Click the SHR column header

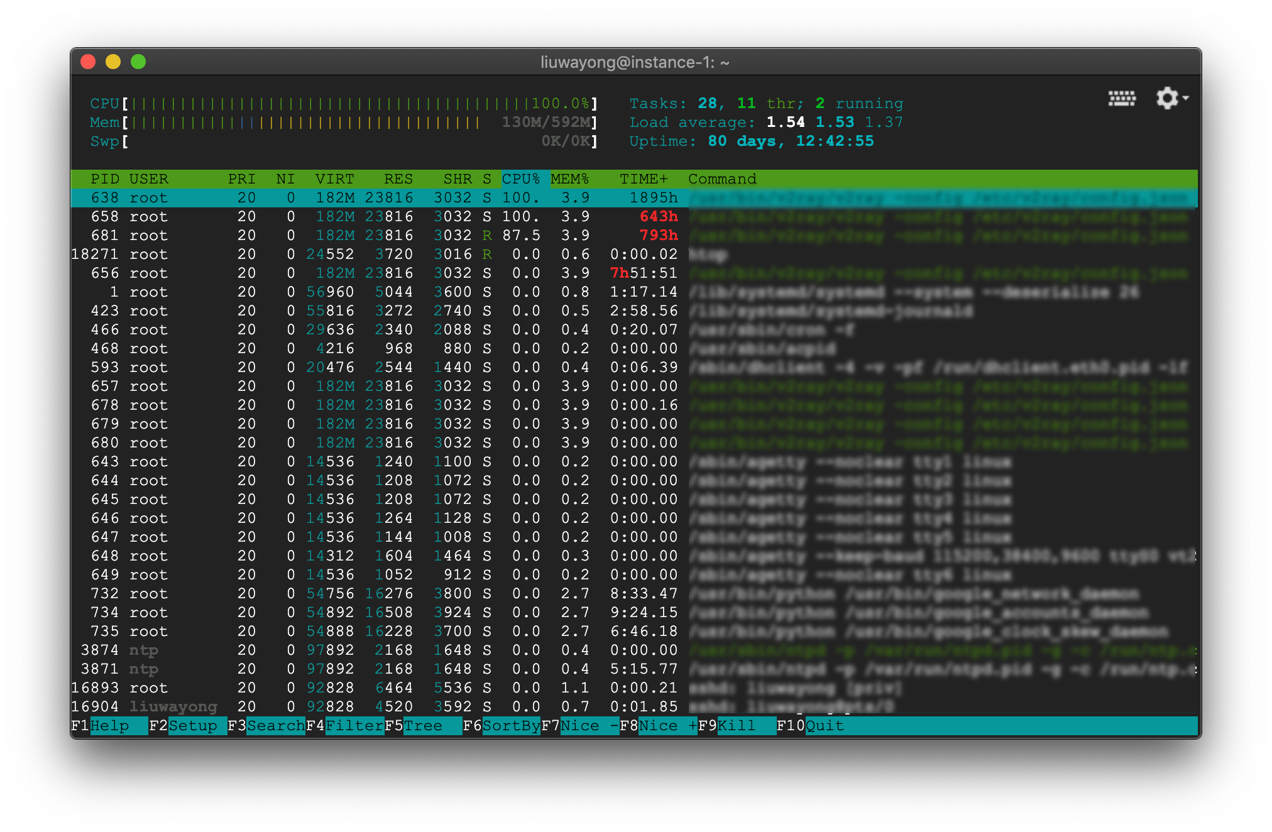point(458,179)
